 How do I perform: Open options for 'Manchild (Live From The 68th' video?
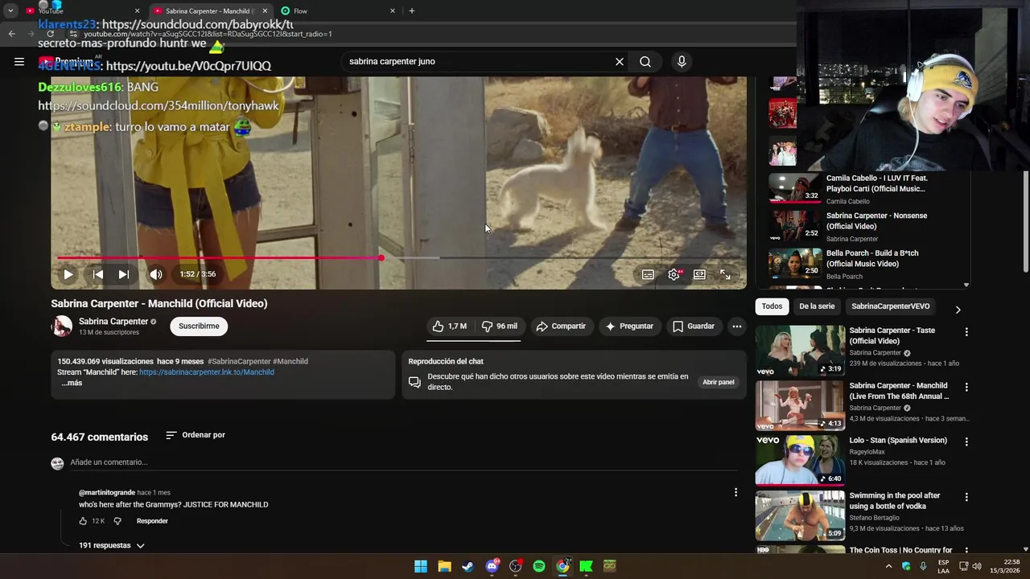click(x=966, y=387)
